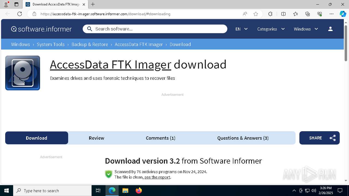The width and height of the screenshot is (349, 196).
Task: Open the Favorites list
Action: [x=296, y=14]
